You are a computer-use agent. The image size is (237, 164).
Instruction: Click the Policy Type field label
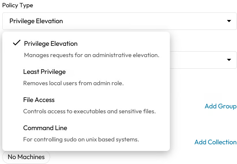18,6
